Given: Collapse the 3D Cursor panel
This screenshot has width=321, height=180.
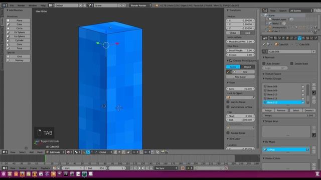Looking at the screenshot, I should 234,139.
